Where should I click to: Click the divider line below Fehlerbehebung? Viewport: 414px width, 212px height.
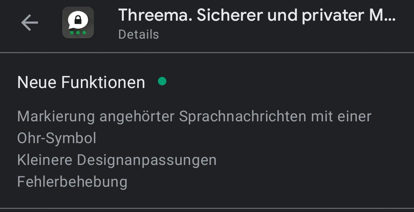tap(207, 208)
